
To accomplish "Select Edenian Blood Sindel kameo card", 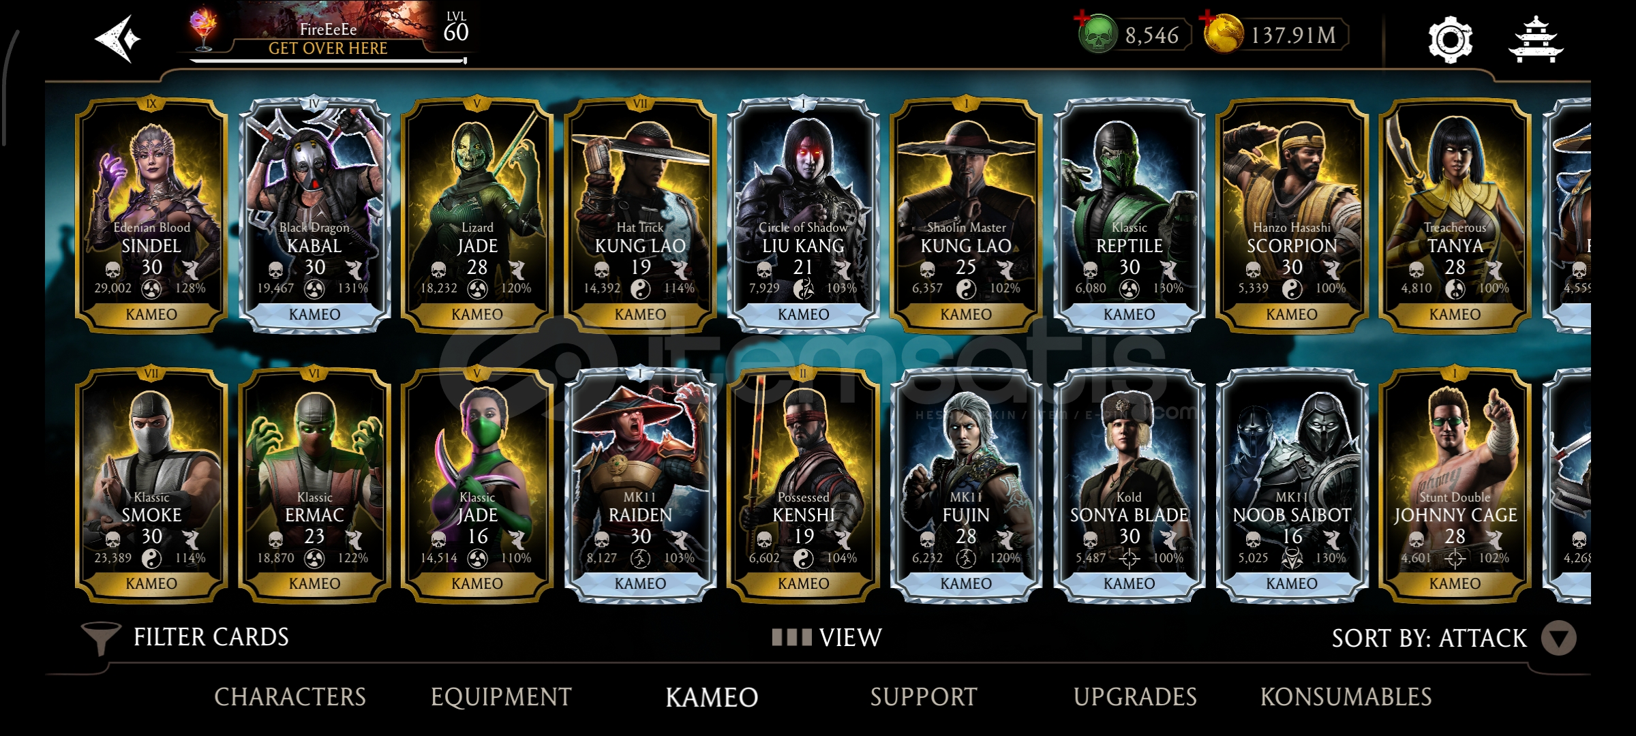I will (151, 215).
